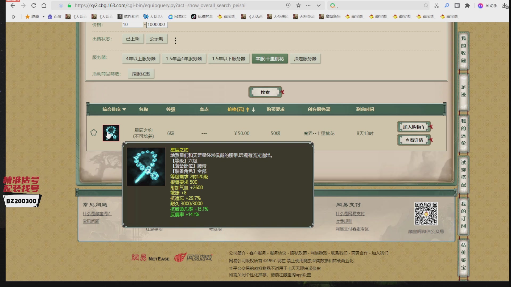Click the 加入购物车 button
This screenshot has height=287, width=511.
pos(414,127)
